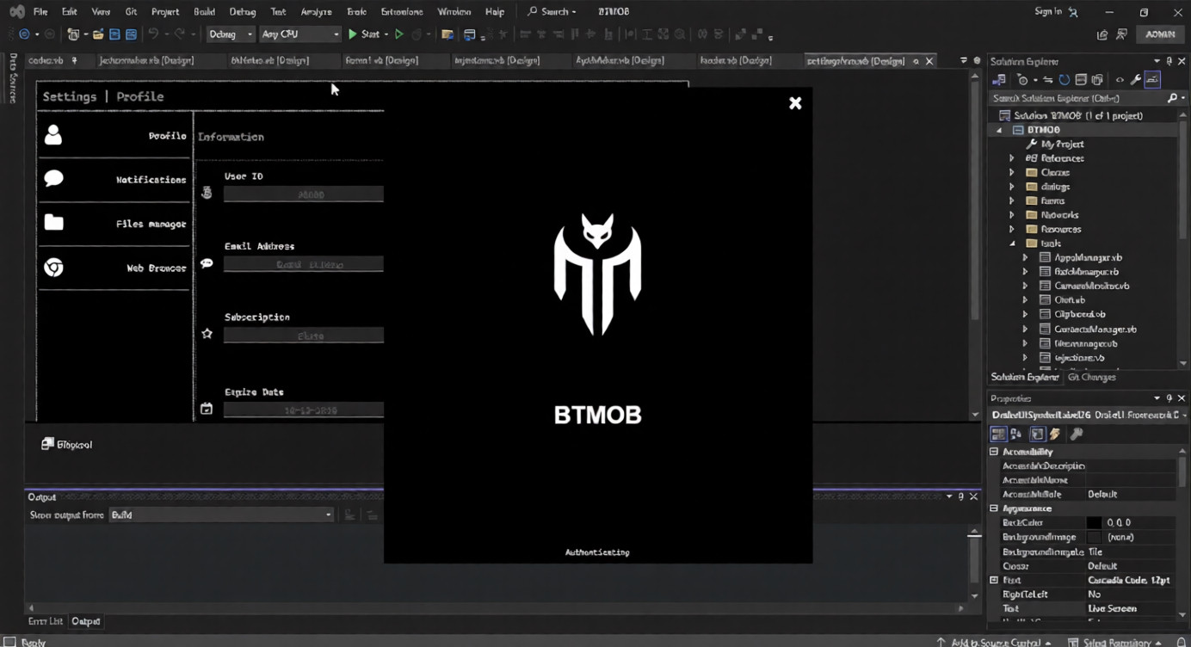Switch the Properties panel to Events view

(1054, 434)
